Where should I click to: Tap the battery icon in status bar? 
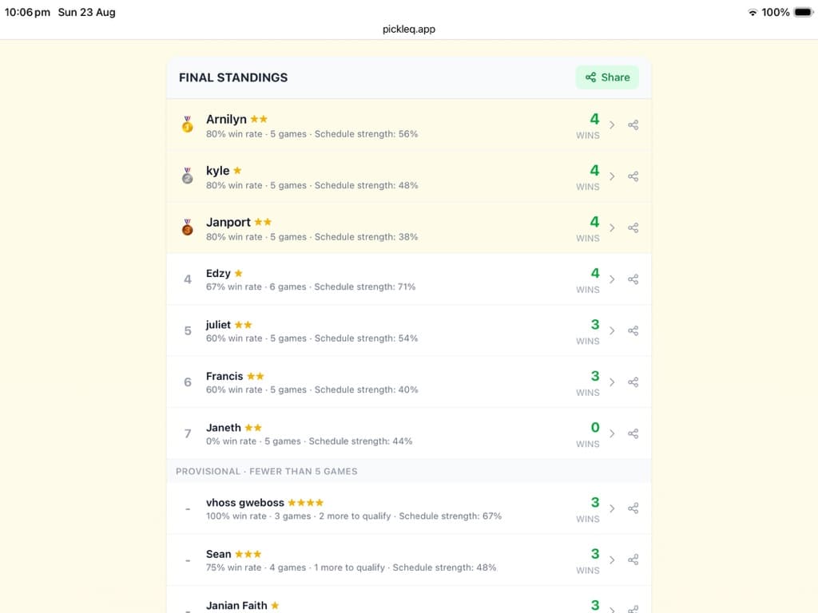pos(804,12)
